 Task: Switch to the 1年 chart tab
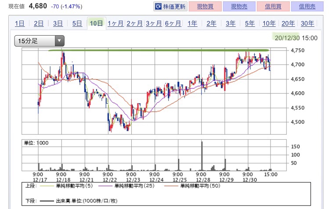[x=192, y=23]
